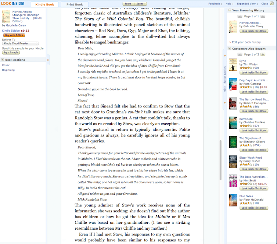The height and width of the screenshot is (244, 277).
Task: Open Bitter Wash Road book link
Action: (251, 158)
